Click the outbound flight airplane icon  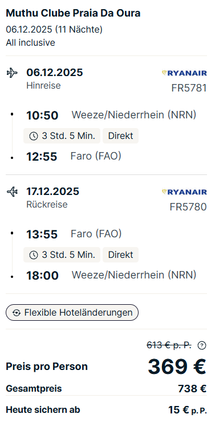12,73
